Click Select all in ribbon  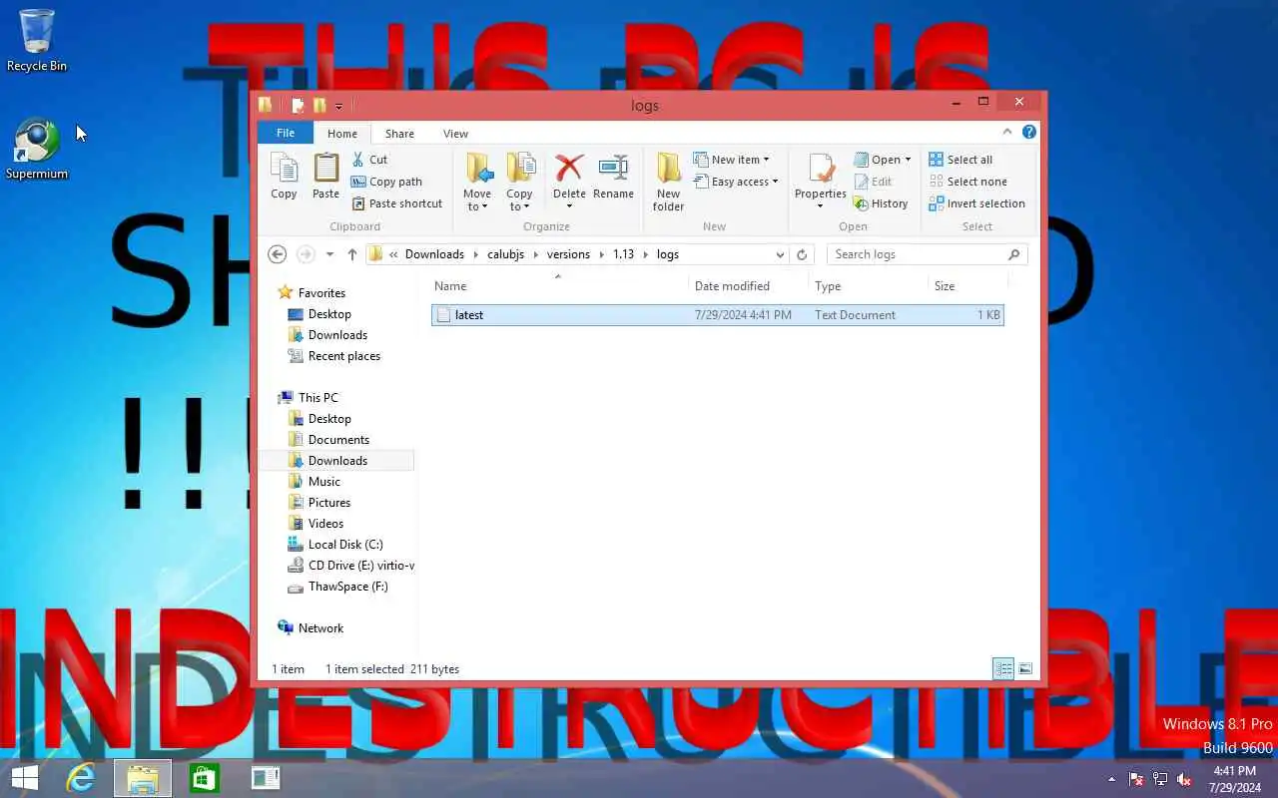click(960, 160)
